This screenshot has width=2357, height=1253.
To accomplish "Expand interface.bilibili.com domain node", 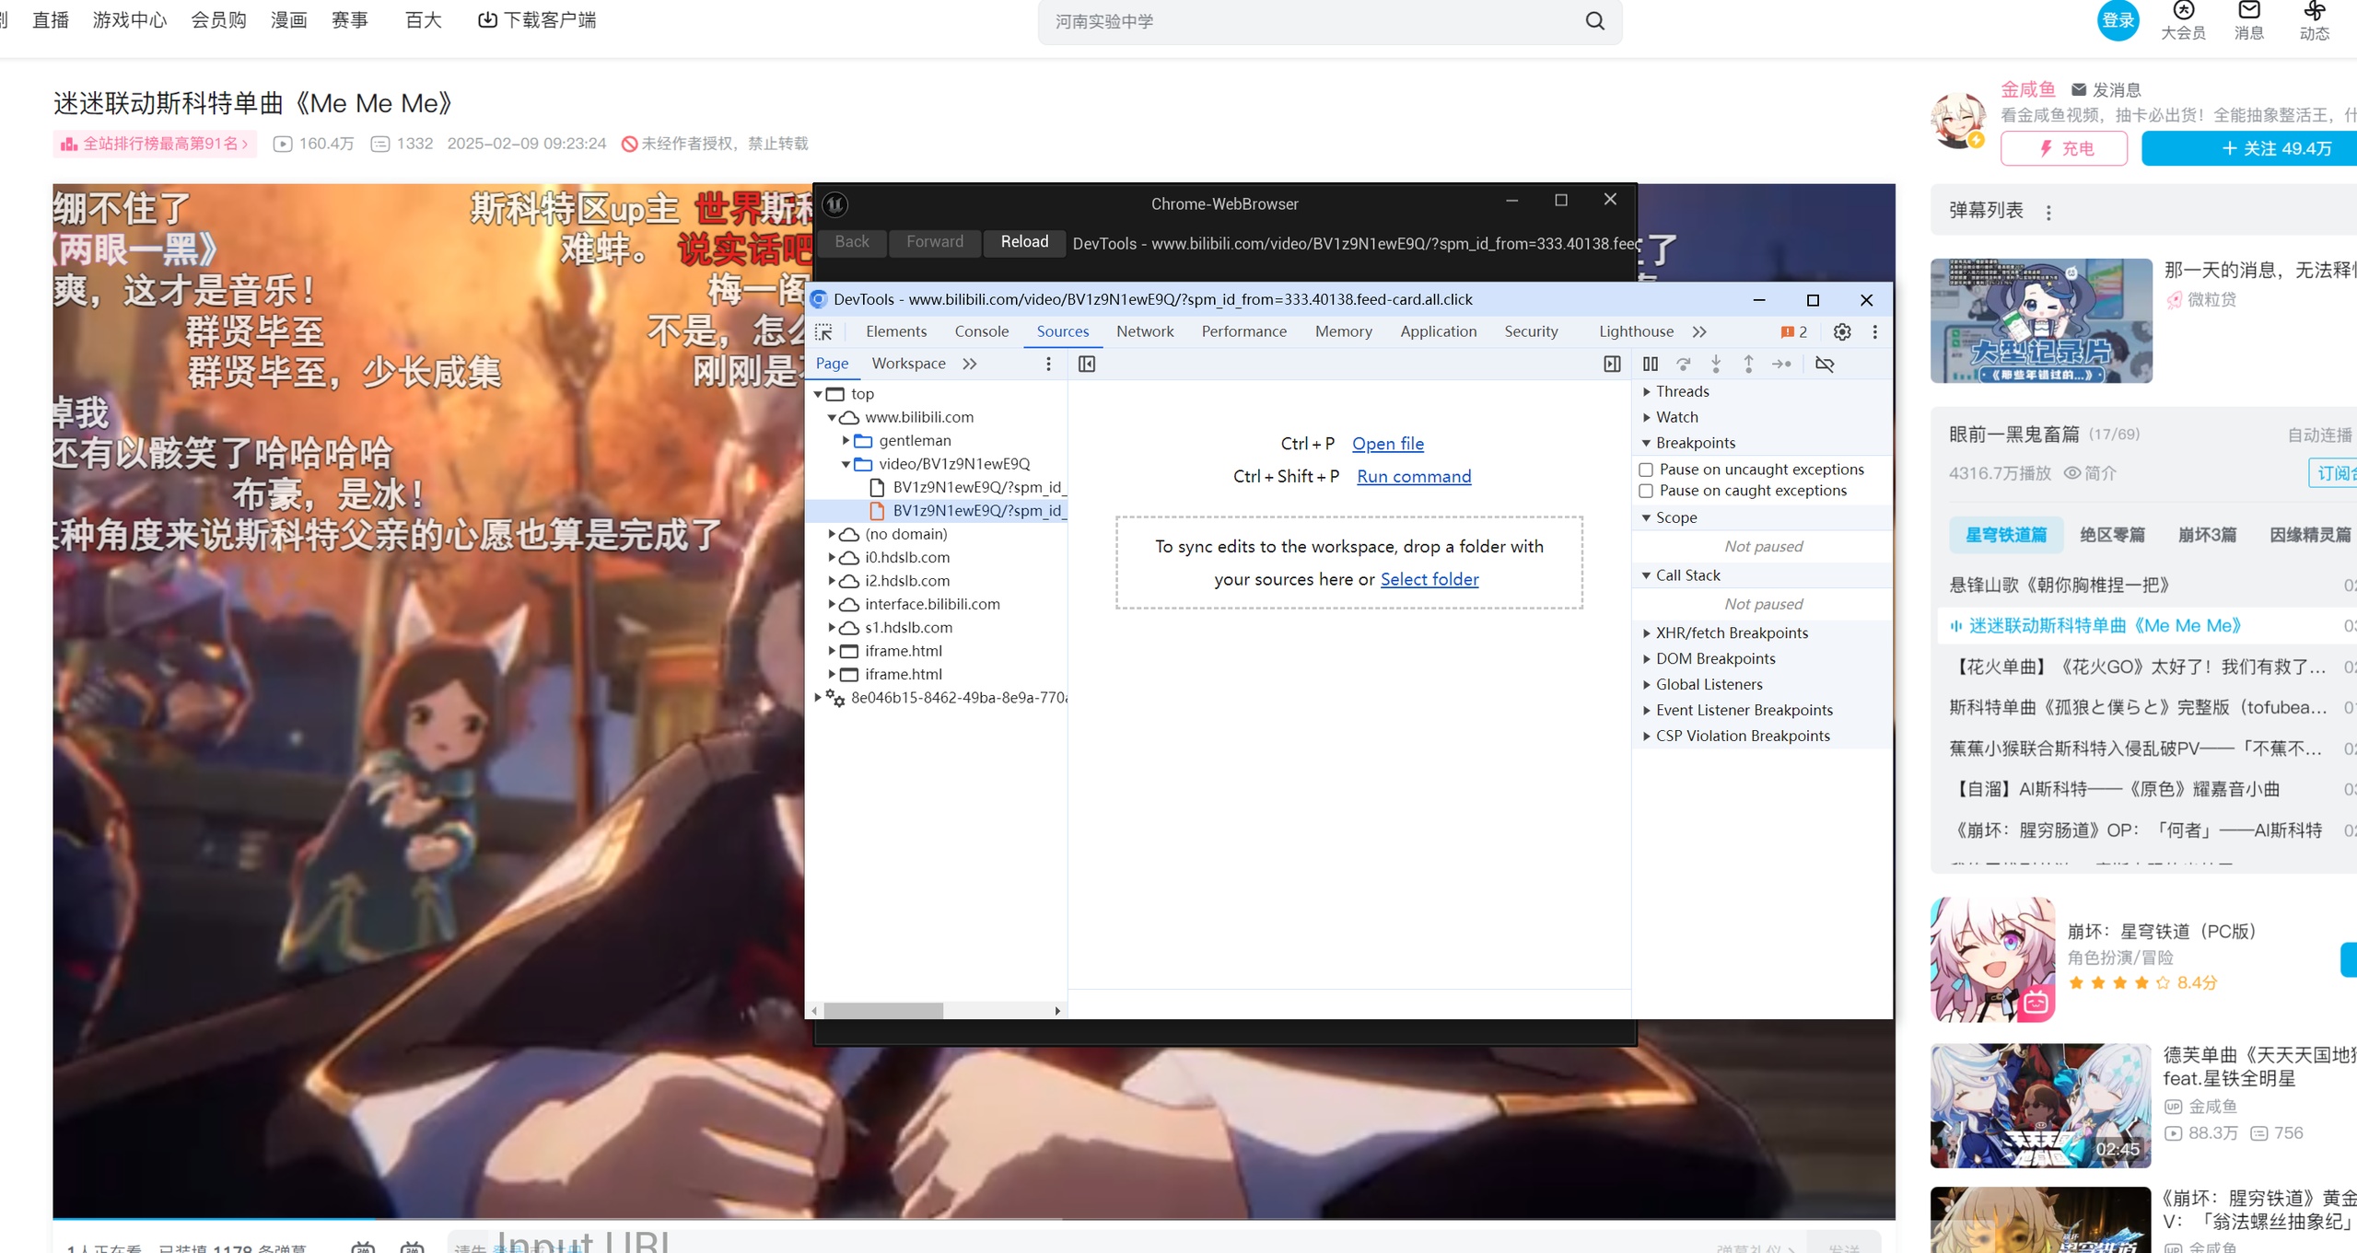I will coord(832,604).
